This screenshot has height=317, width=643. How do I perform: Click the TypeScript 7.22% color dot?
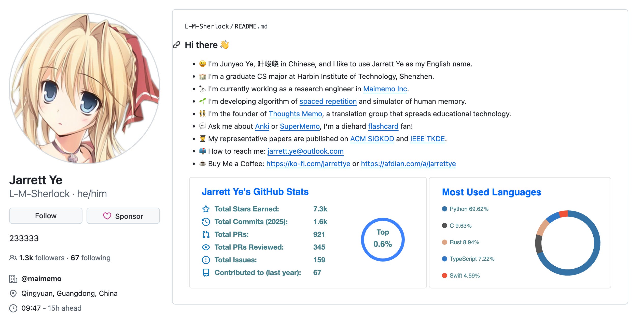444,259
